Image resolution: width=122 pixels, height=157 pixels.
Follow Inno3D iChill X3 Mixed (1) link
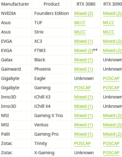coord(84,97)
